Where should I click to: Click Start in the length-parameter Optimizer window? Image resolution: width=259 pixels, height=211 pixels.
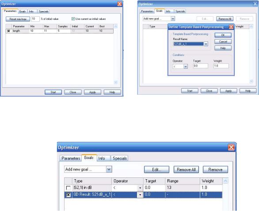coord(53,92)
